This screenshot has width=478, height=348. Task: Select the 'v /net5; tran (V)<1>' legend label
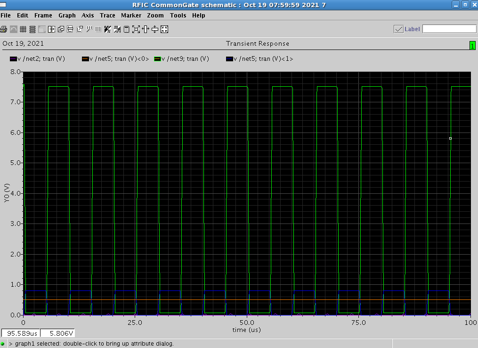[x=263, y=59]
